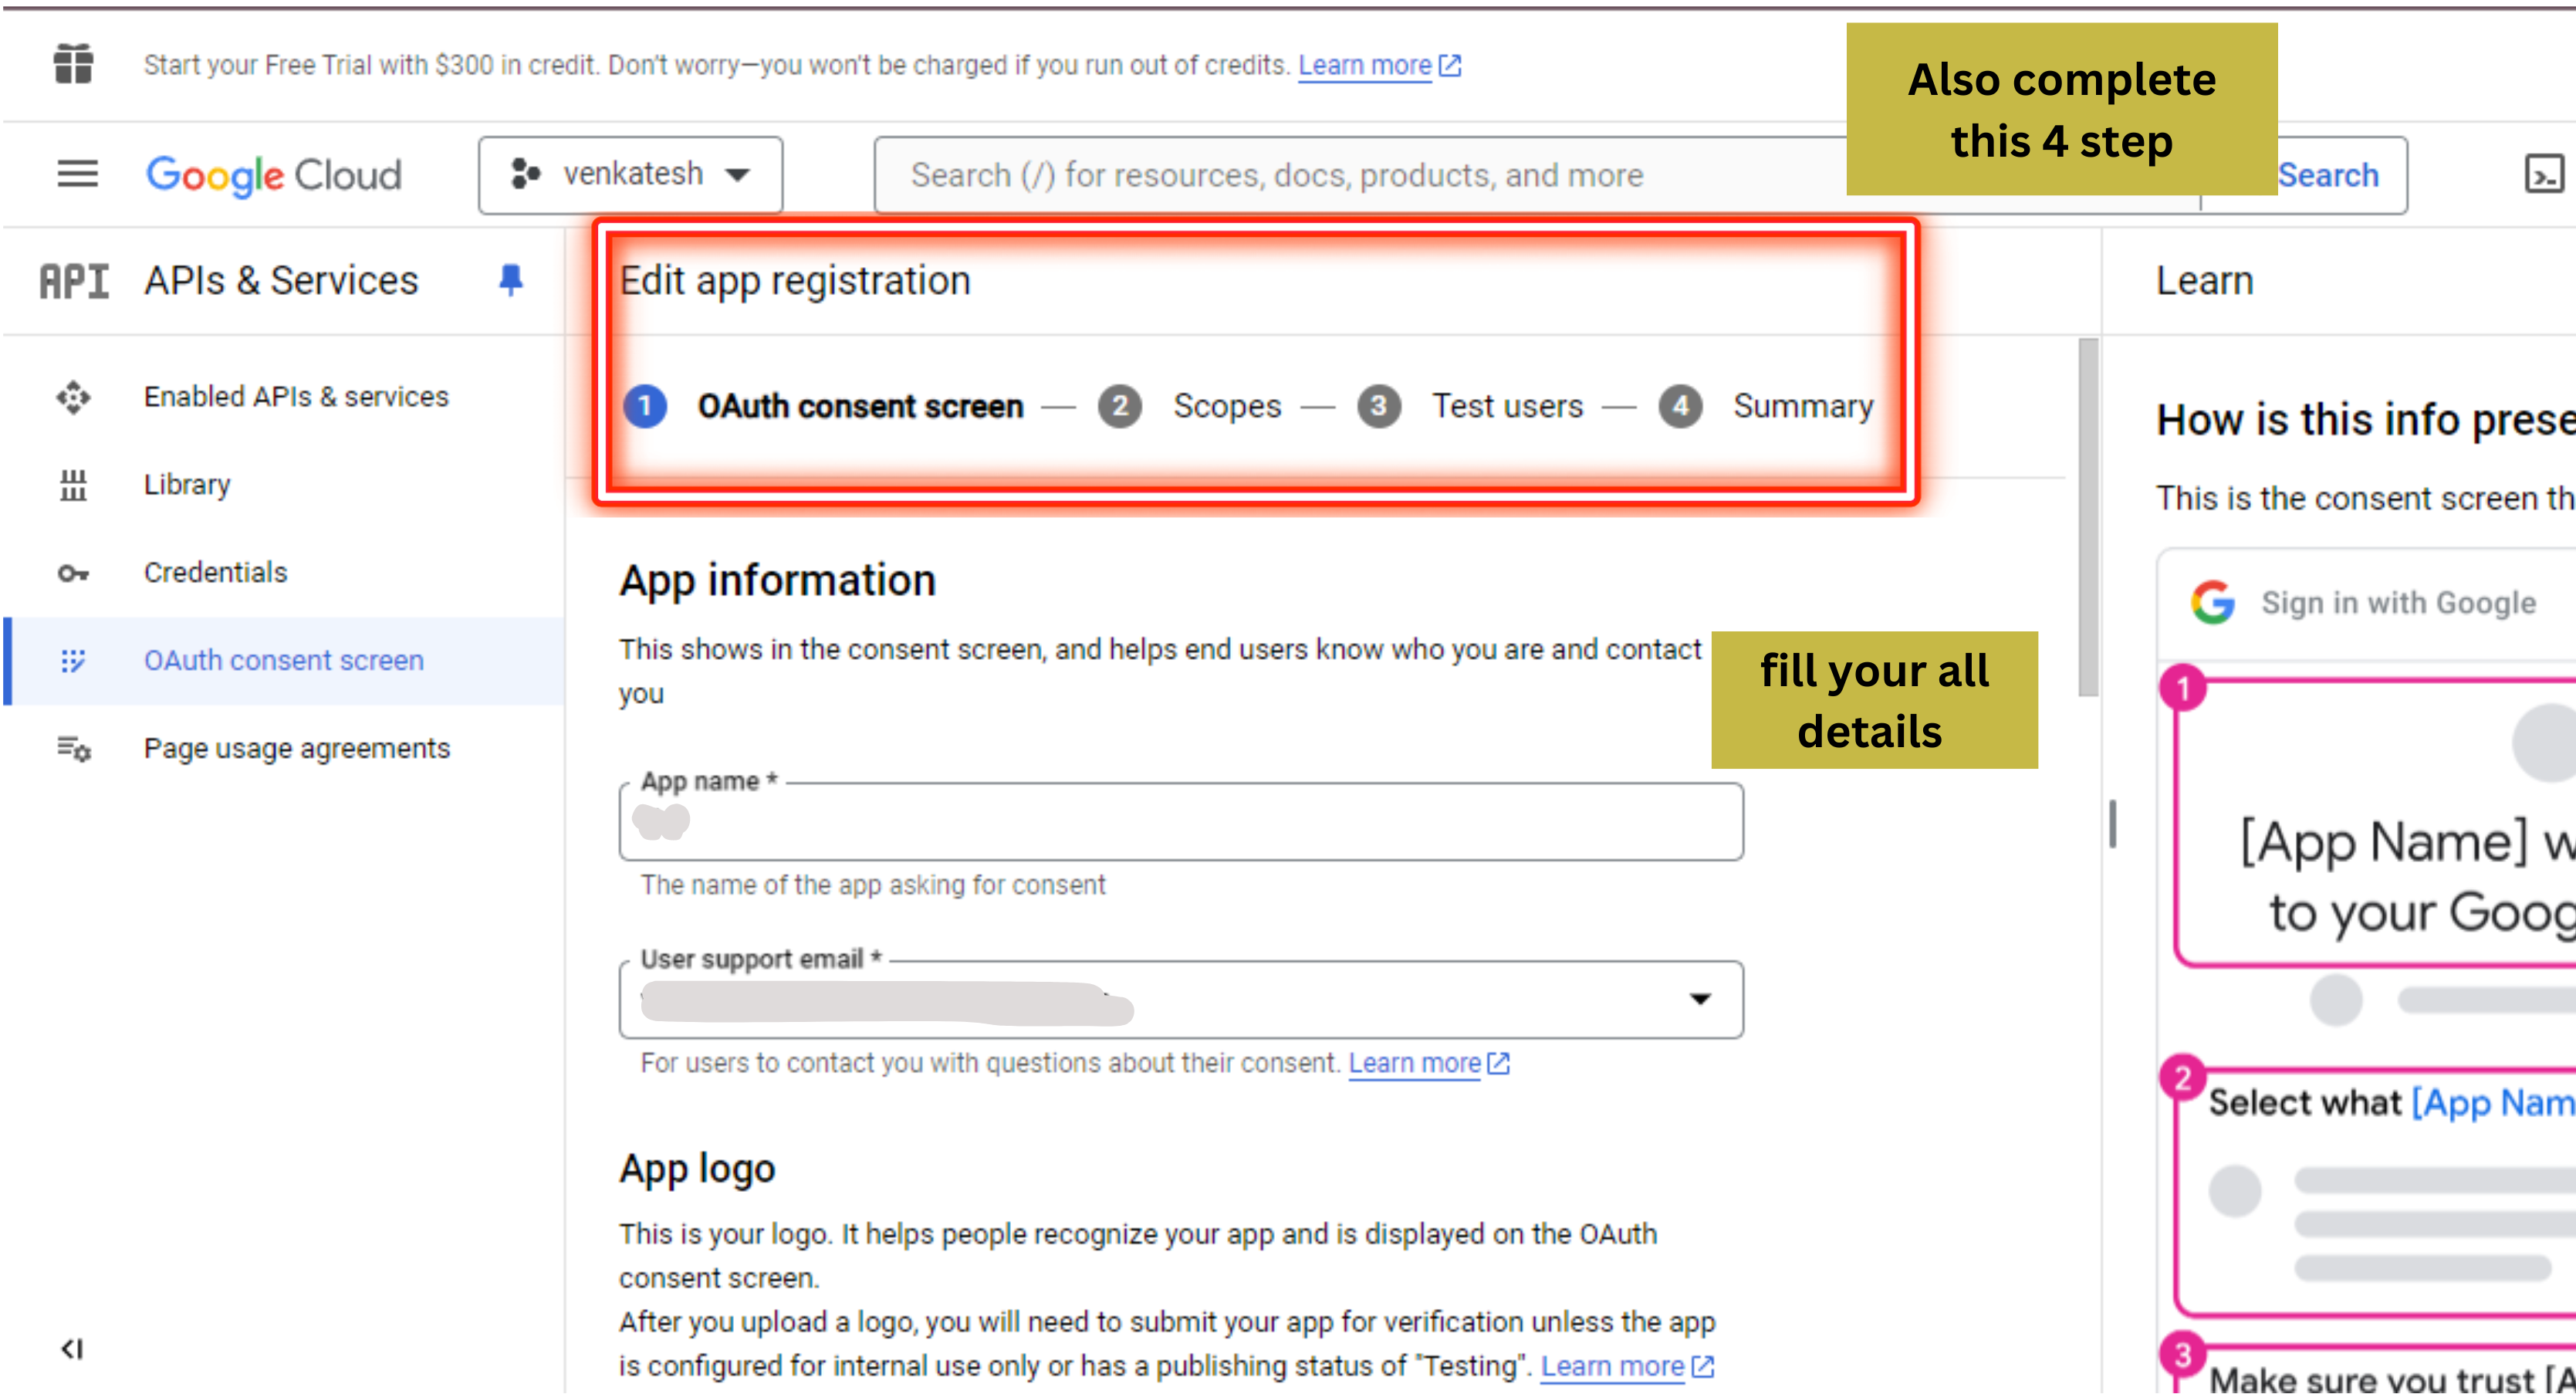This screenshot has height=1394, width=2576.
Task: Click the 'Edit app registration' heading
Action: [795, 281]
